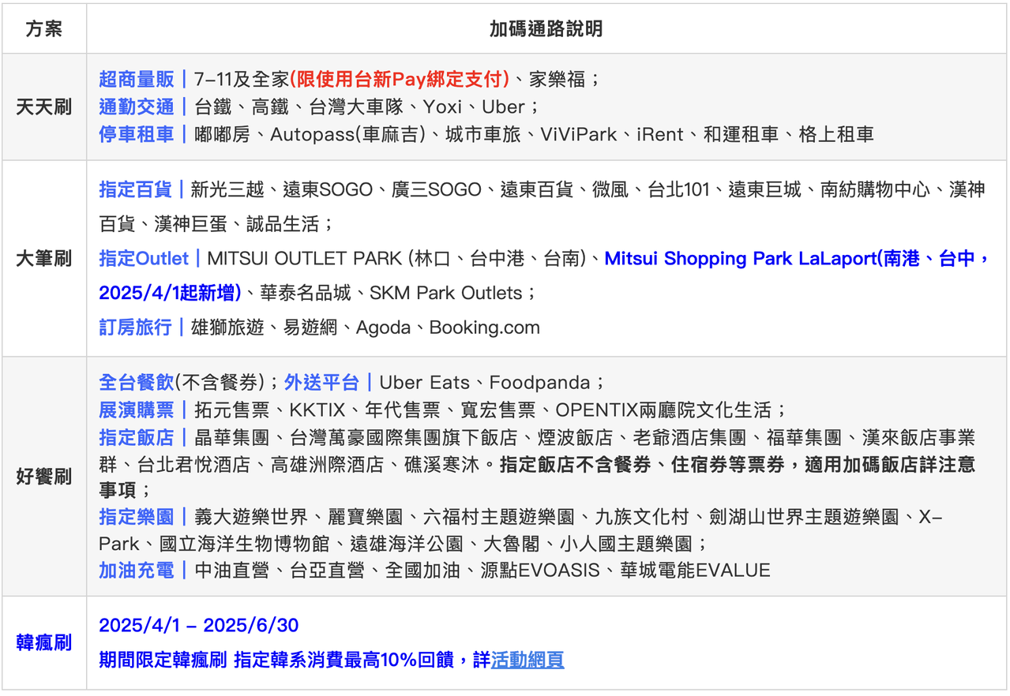Viewport: 1010px width, 696px height.
Task: Click the 晶華集團 text
Action: 232,437
